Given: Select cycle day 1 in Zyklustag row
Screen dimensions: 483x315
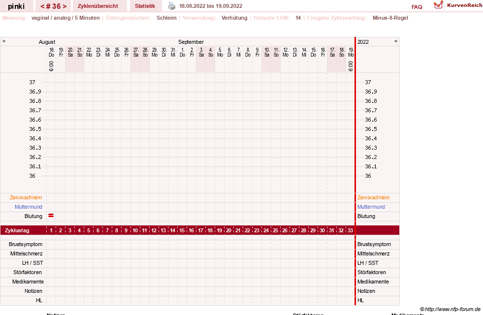Looking at the screenshot, I should click(x=51, y=230).
